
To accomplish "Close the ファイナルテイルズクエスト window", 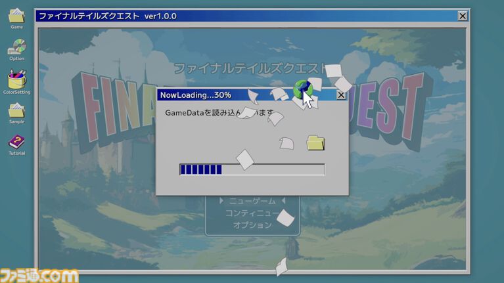I will tap(462, 16).
